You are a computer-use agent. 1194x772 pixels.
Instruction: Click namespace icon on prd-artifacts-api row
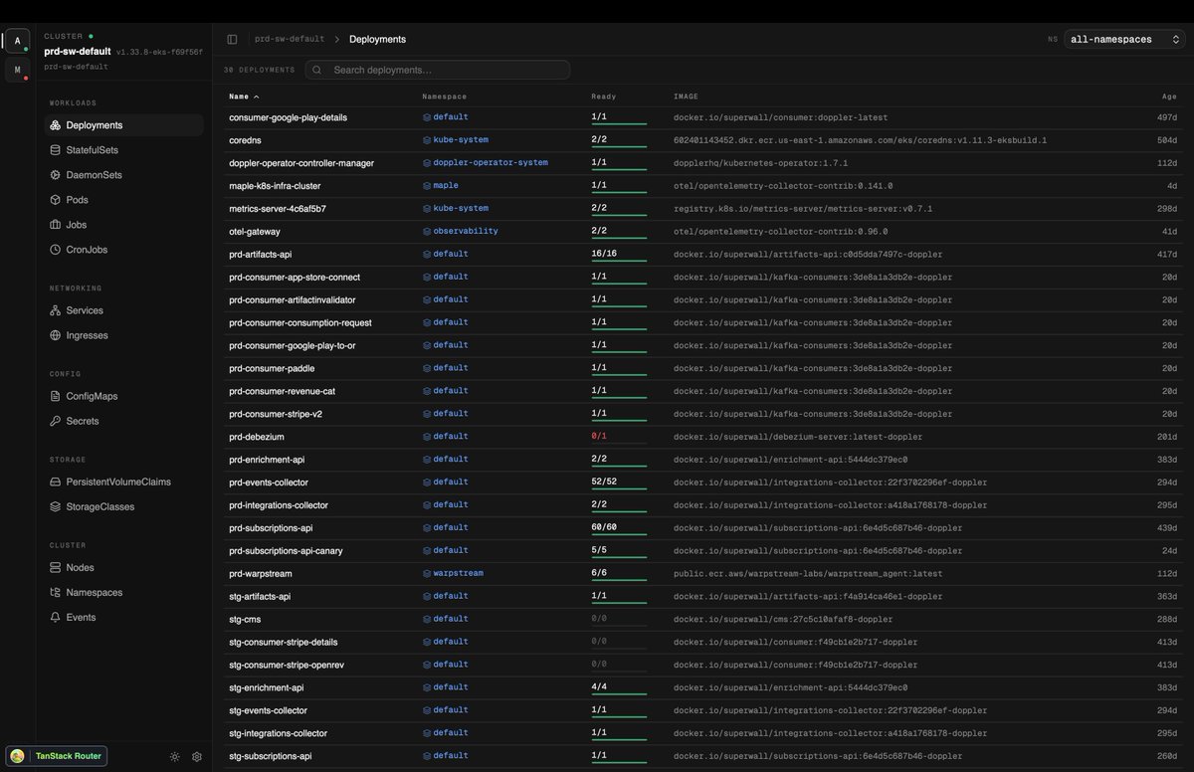click(x=427, y=255)
